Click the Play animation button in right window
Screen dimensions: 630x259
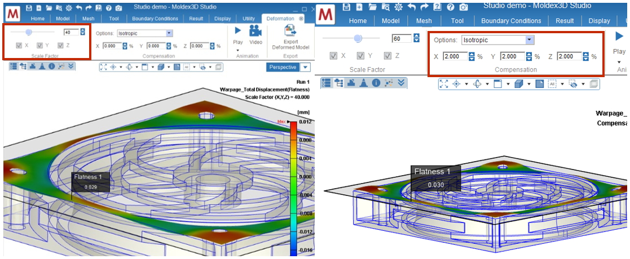tap(619, 37)
